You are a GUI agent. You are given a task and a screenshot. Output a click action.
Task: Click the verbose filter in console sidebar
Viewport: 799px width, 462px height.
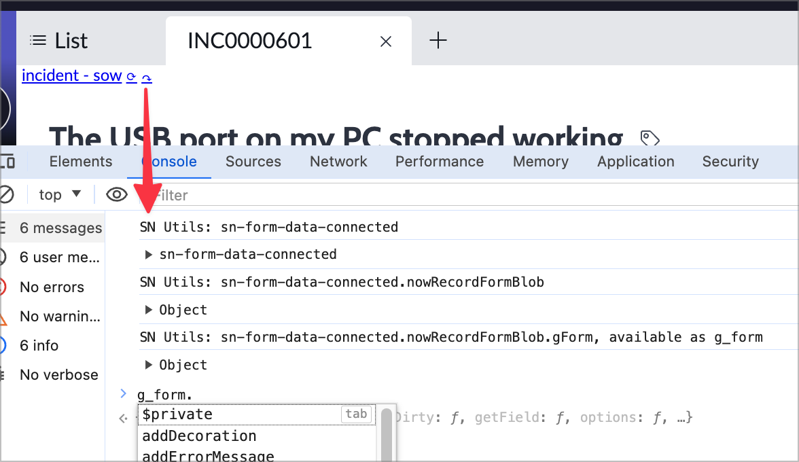tap(58, 374)
